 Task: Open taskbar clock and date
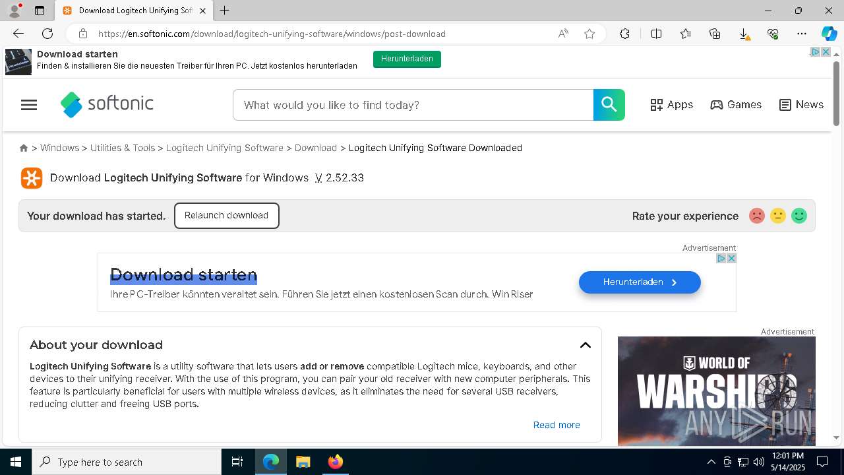(x=788, y=462)
